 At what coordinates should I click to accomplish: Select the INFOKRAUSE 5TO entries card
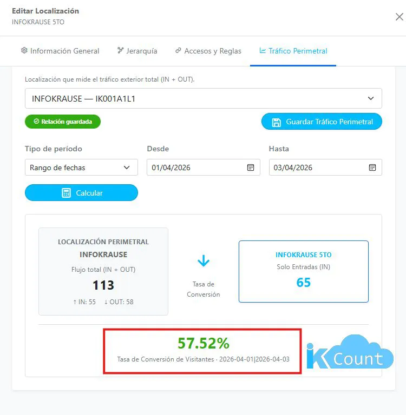coord(303,271)
